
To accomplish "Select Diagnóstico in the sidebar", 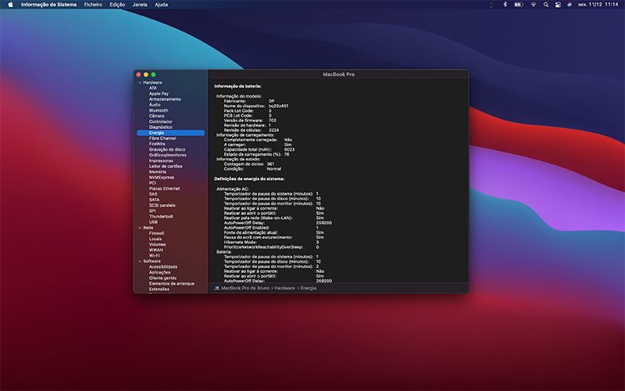I will (x=161, y=127).
